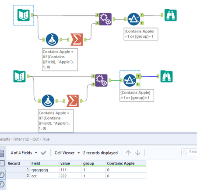This screenshot has height=190, width=197.
Task: Click the True output anchor of bottom Filter
Action: click(139, 76)
